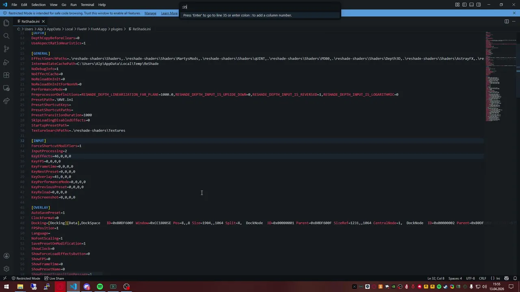Open the Run and Debug view
Screen dimensions: 520x292
point(6,62)
